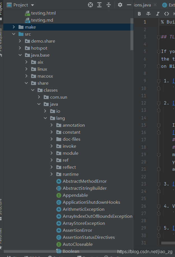Open the Structure tool window tab

click(x=1, y=209)
